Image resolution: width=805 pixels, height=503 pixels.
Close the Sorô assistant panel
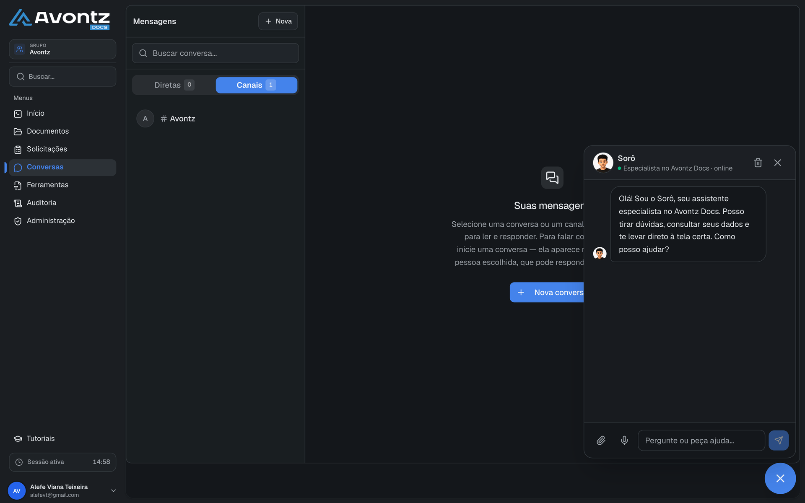[x=777, y=163]
